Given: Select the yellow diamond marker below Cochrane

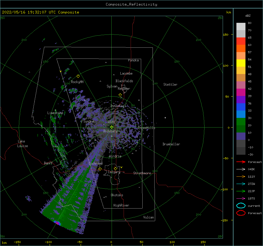Looking at the screenshot, I should pyautogui.click(x=100, y=169).
